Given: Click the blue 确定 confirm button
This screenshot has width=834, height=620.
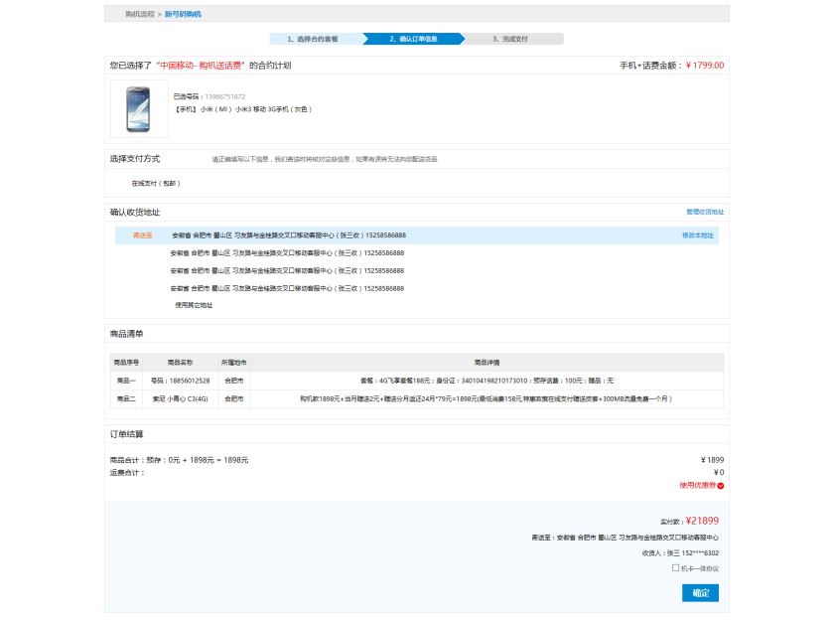Looking at the screenshot, I should tap(701, 593).
